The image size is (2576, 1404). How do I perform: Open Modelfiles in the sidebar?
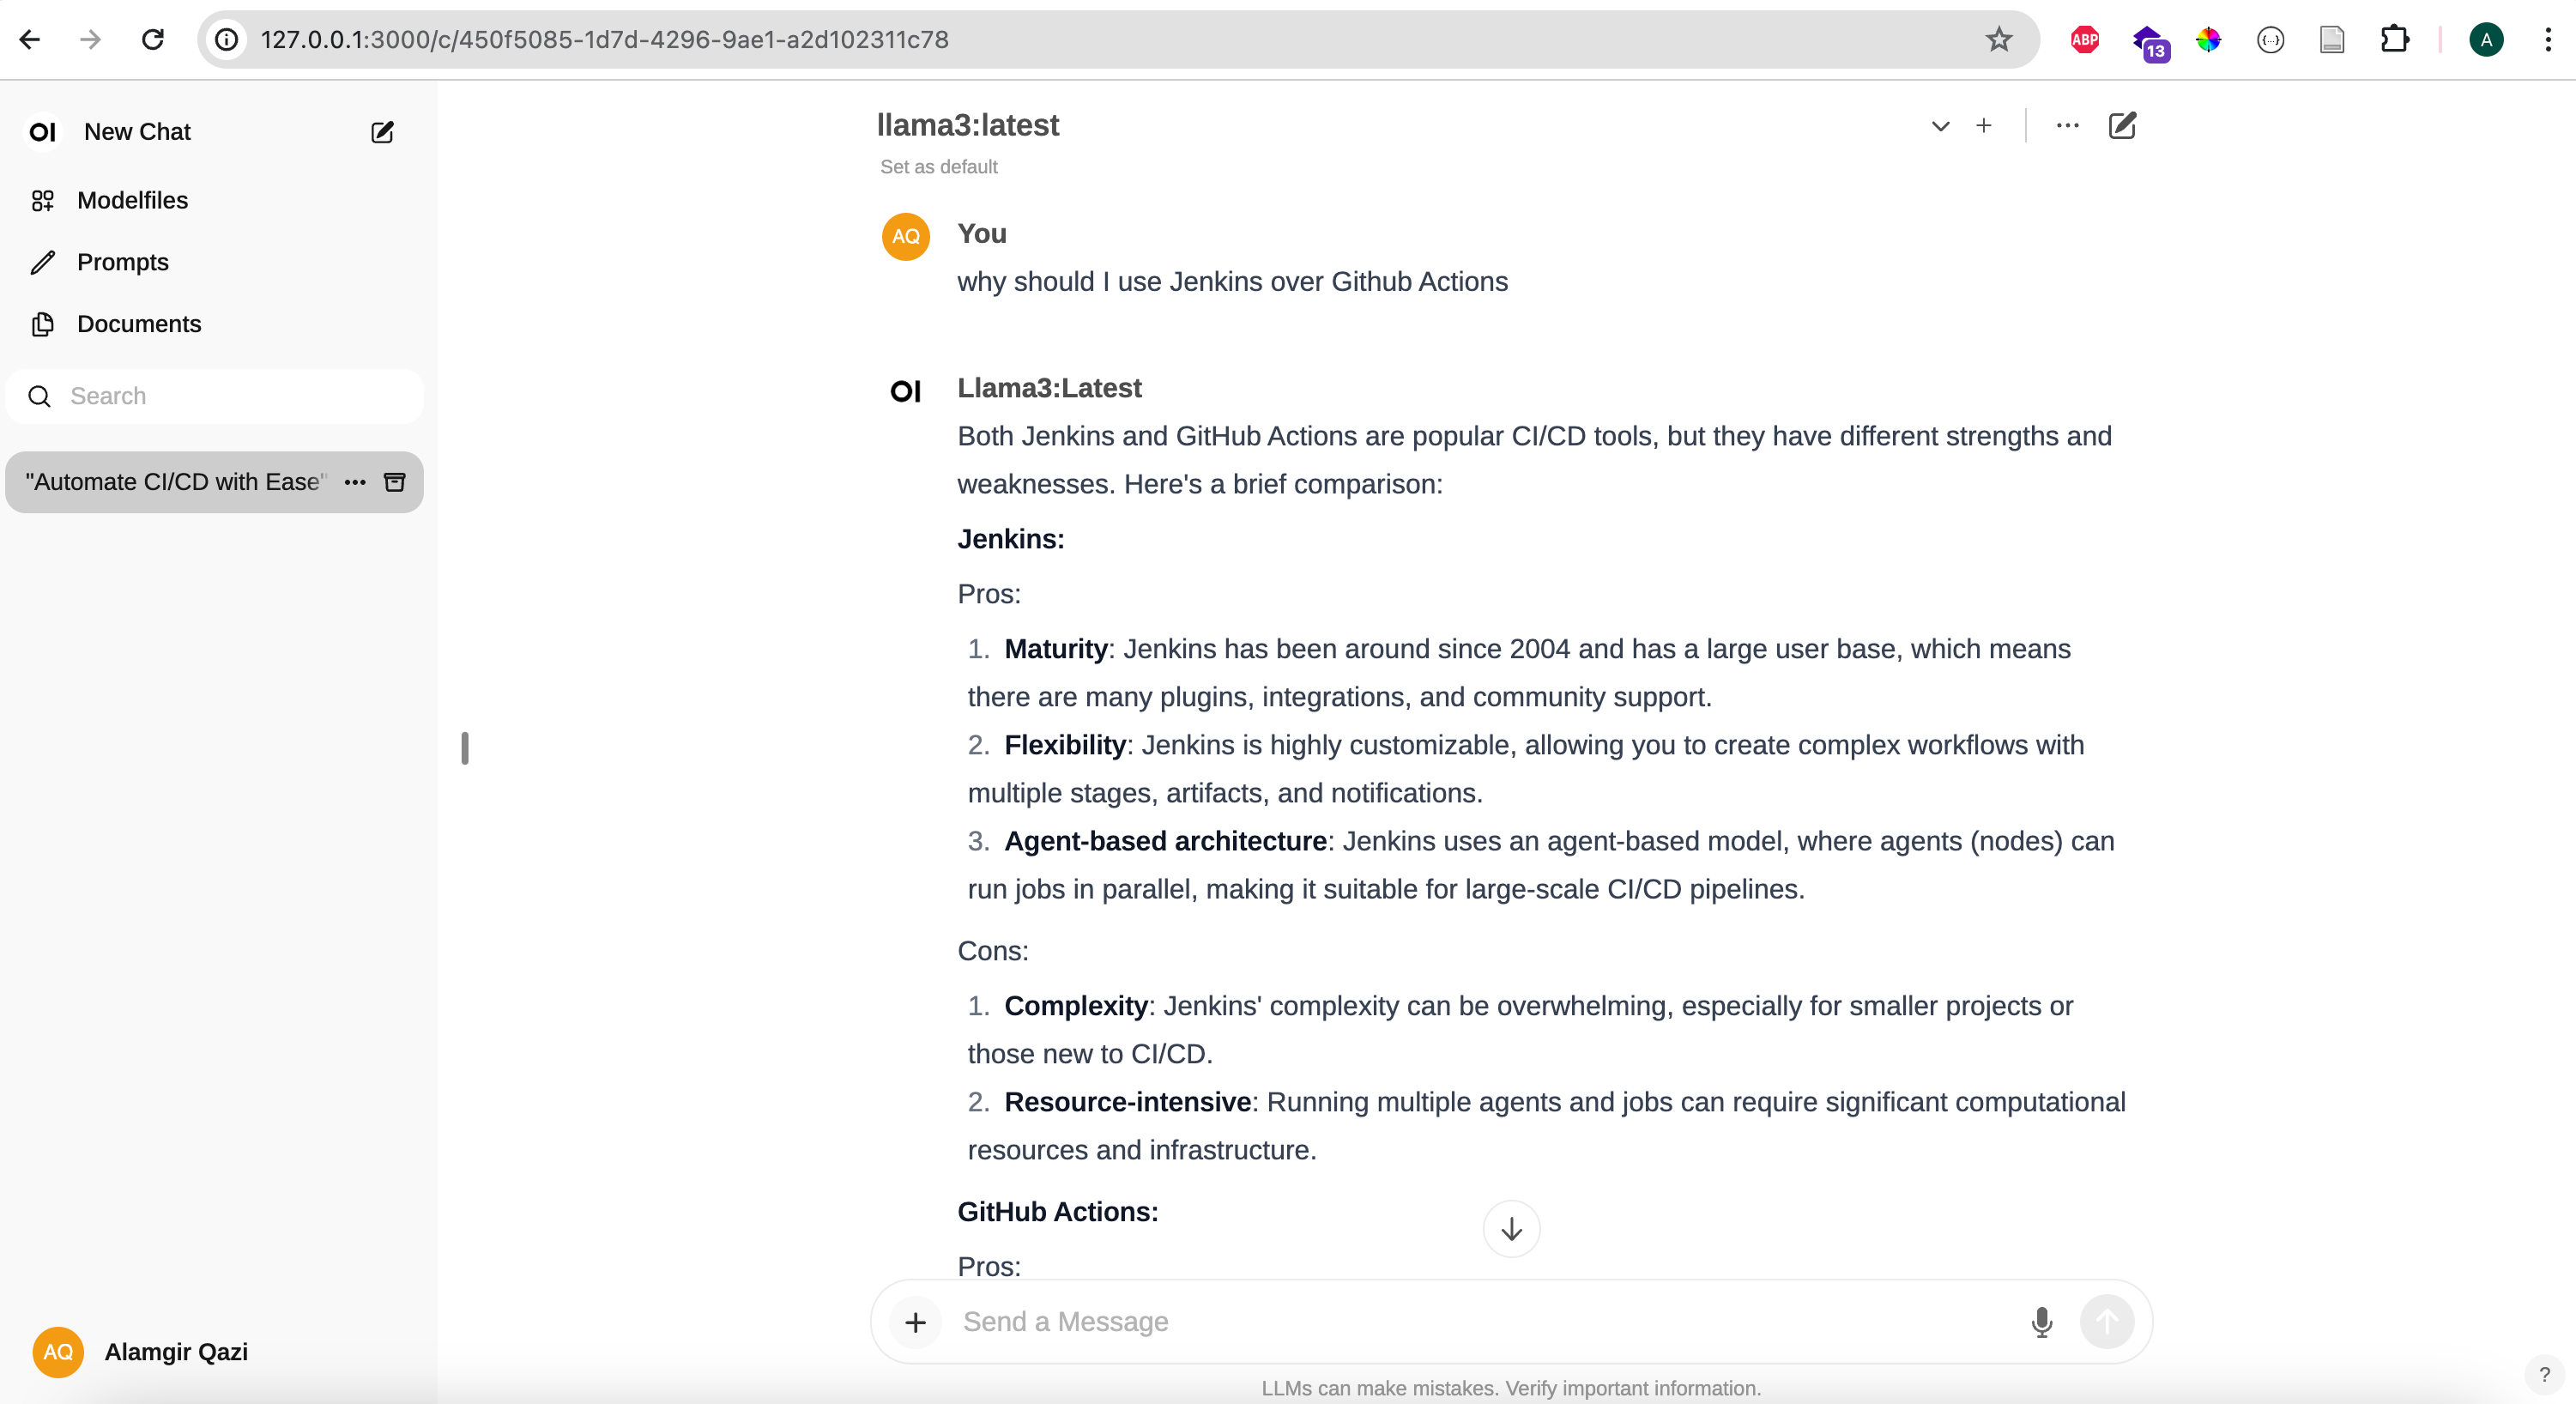click(132, 200)
